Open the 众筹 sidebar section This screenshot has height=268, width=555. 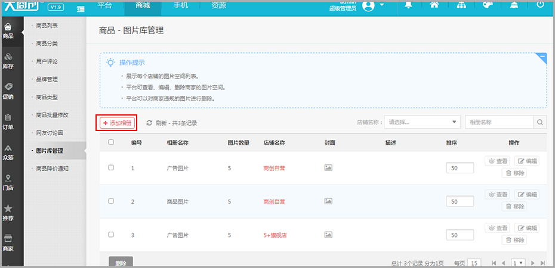pos(8,152)
